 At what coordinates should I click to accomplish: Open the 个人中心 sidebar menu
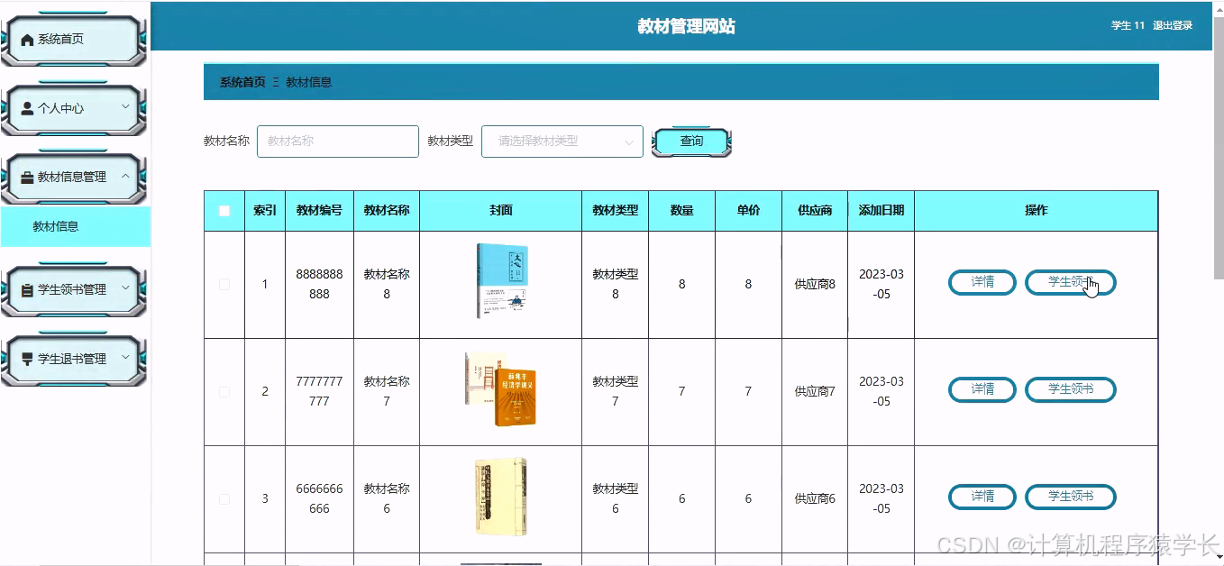coord(74,108)
